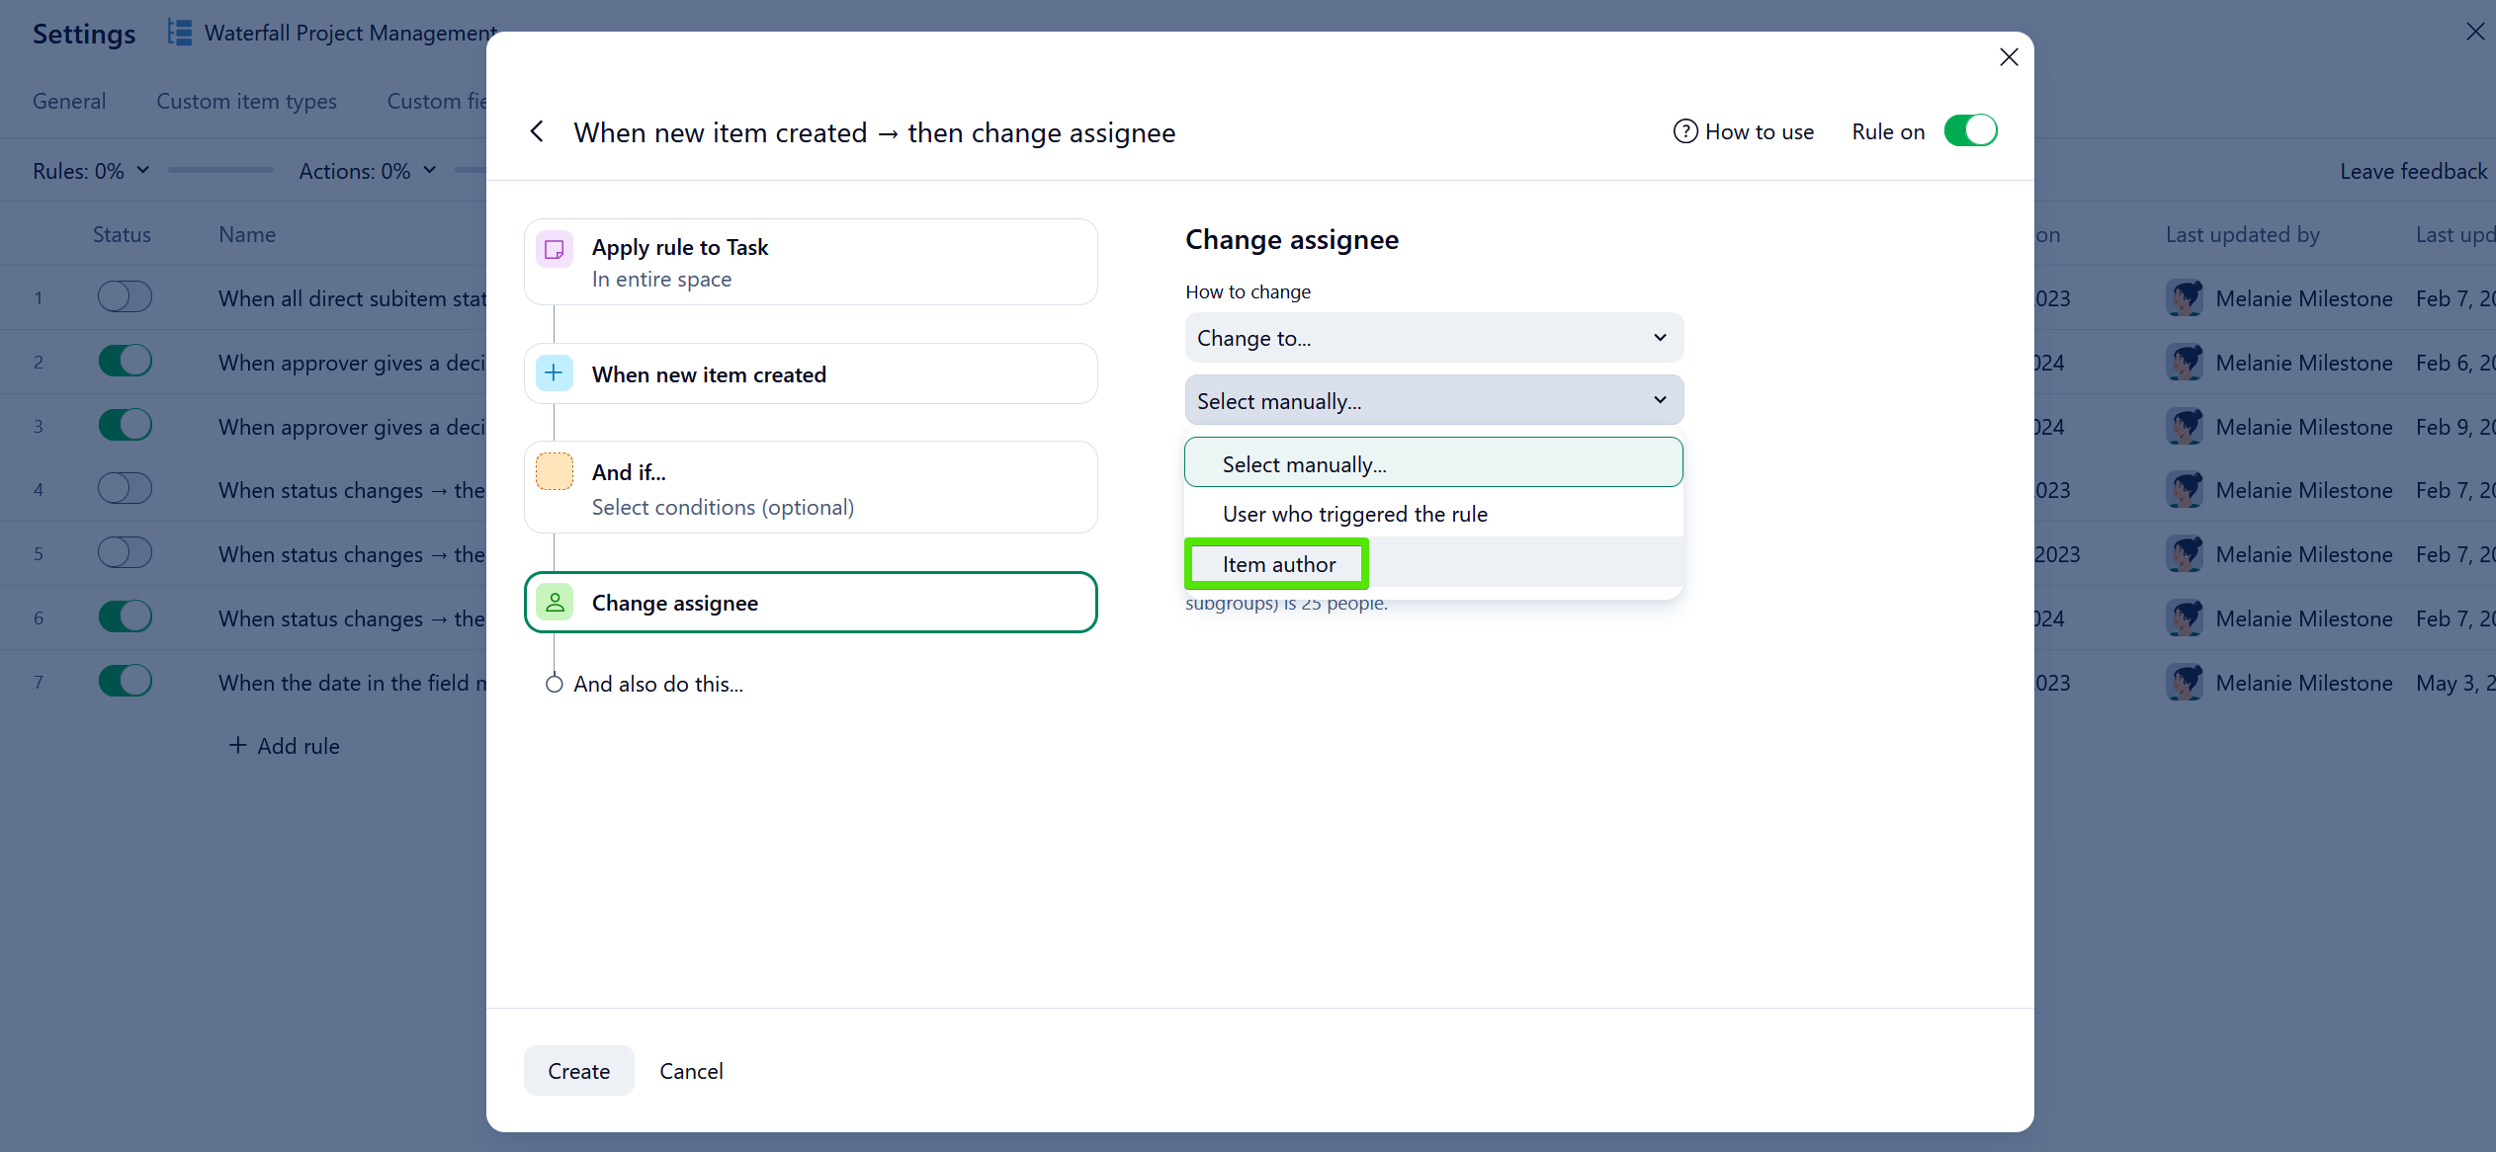Image resolution: width=2496 pixels, height=1152 pixels.
Task: Click the circle node beside And also do this
Action: point(555,684)
